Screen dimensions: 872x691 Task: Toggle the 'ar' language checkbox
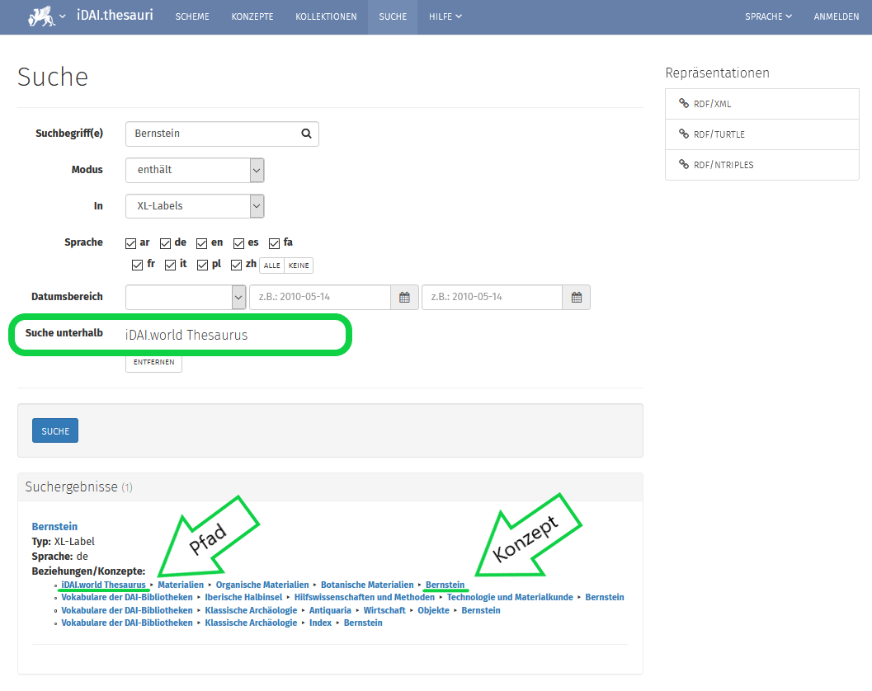(130, 243)
